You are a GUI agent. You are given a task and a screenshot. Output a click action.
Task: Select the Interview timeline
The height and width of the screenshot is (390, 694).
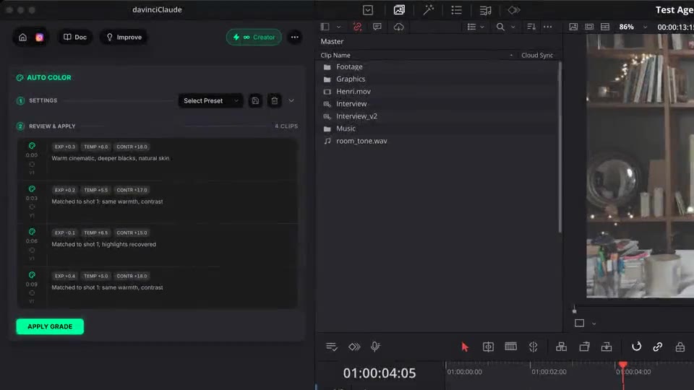click(x=351, y=104)
